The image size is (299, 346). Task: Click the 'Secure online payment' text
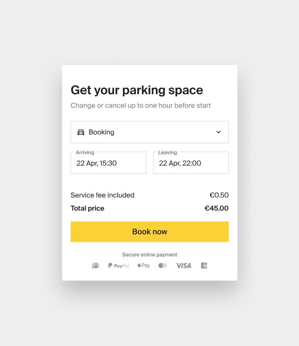tap(149, 255)
